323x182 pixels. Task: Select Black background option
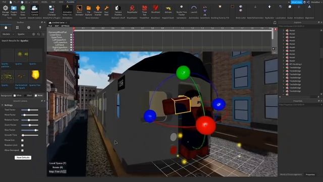(x=25, y=96)
